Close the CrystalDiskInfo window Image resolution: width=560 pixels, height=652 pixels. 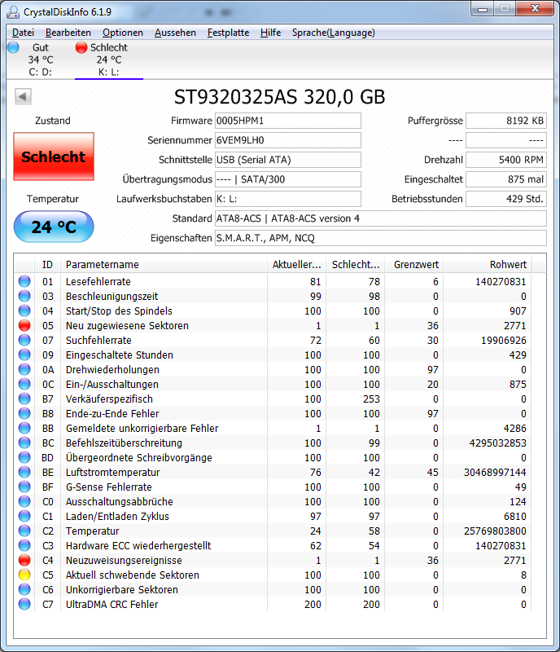[535, 9]
